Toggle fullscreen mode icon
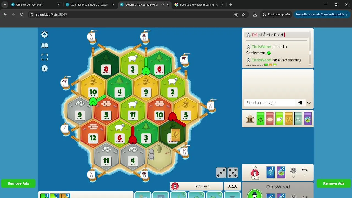352x198 pixels. coord(45,57)
